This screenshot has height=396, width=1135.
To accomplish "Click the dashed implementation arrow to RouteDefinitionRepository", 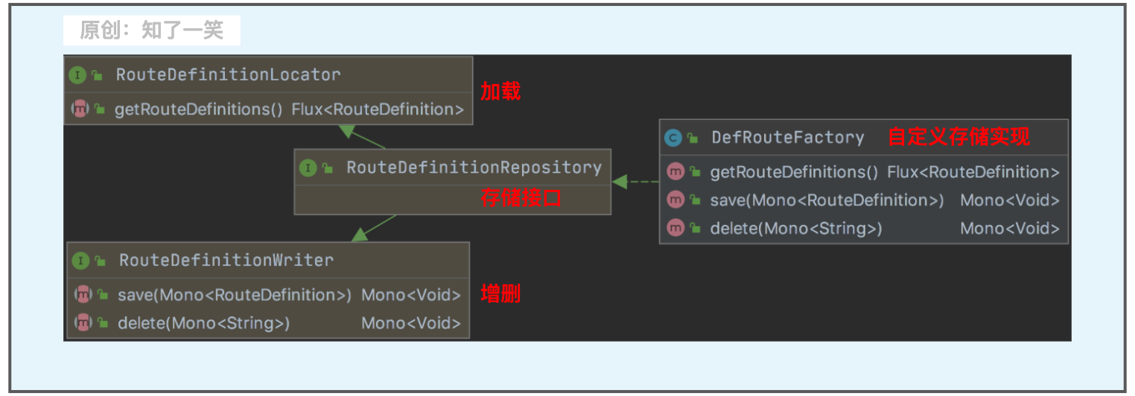I will [637, 182].
